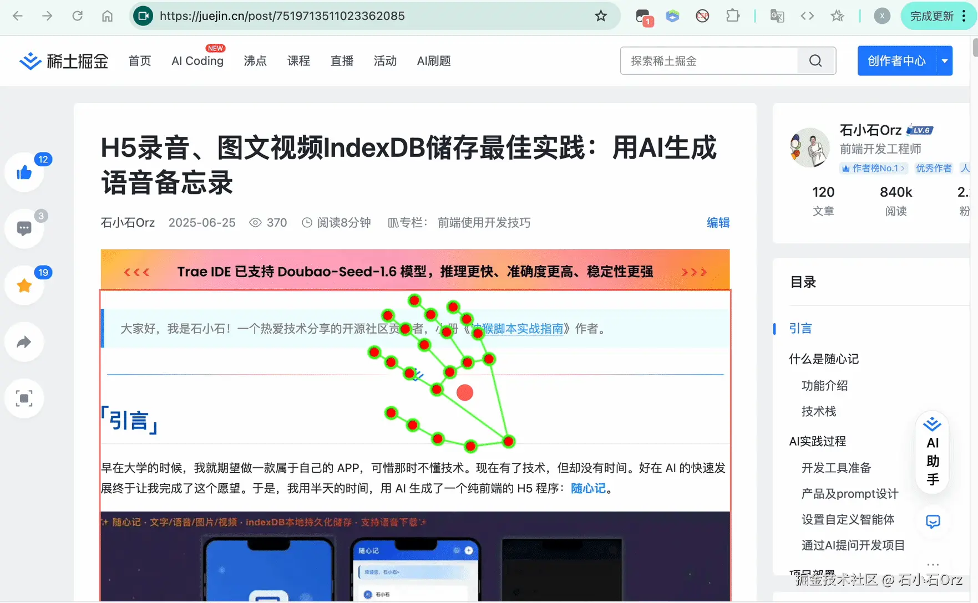Jump to 引言 in the table of contents

coord(800,329)
